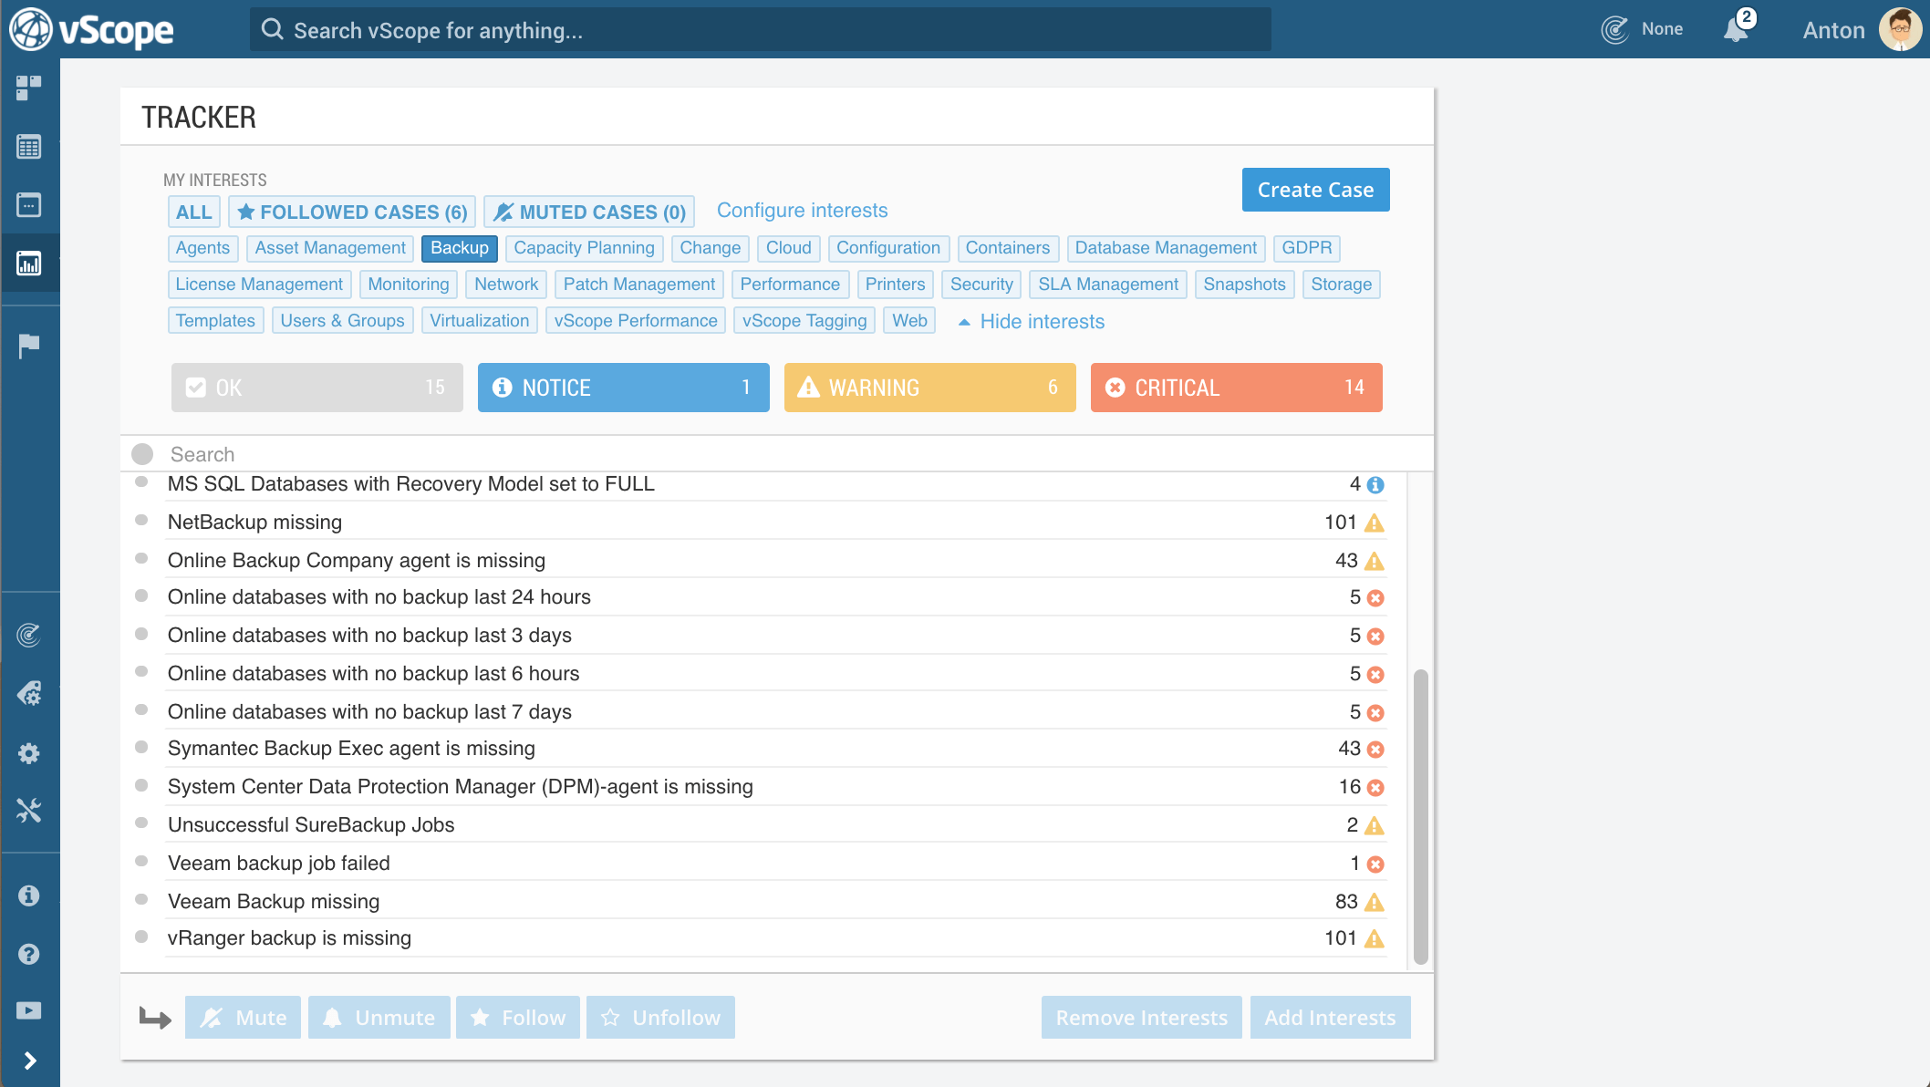Toggle the OK status filter

(x=317, y=388)
